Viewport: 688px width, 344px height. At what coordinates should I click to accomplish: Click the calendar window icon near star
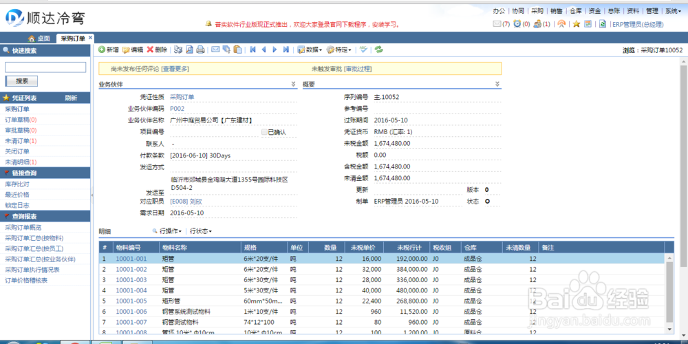(x=588, y=24)
